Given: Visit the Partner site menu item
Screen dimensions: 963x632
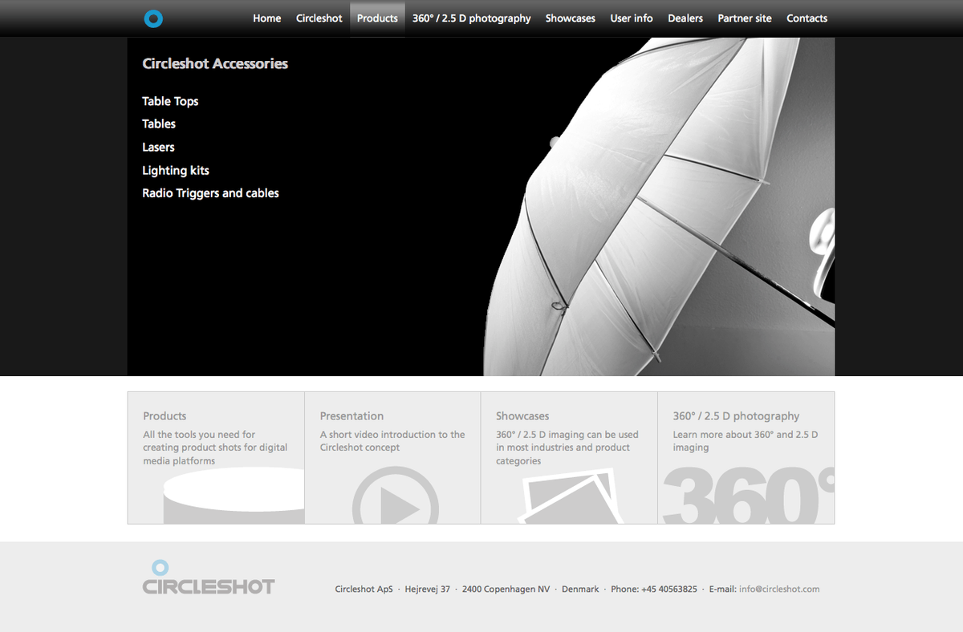Looking at the screenshot, I should [x=744, y=18].
